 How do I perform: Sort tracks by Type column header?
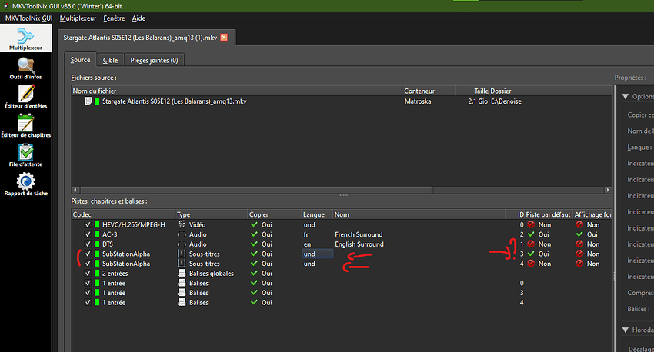(212, 214)
